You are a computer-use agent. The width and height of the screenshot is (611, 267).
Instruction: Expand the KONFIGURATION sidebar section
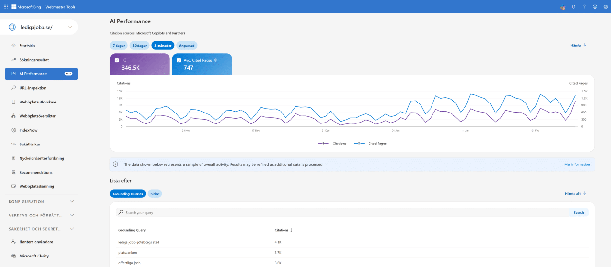coord(41,202)
